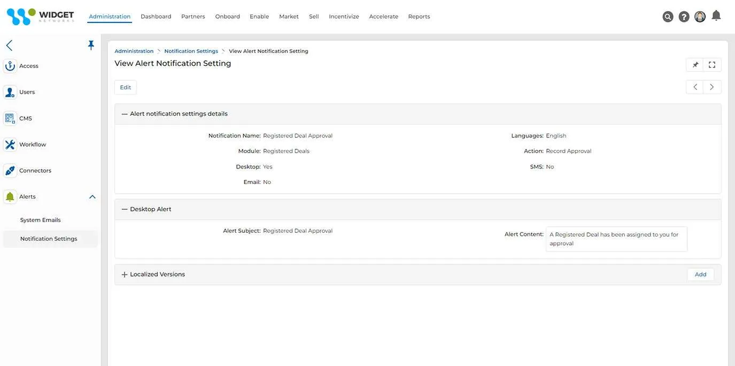Click the 'View Alert Notification Setting' page heading

tap(173, 63)
